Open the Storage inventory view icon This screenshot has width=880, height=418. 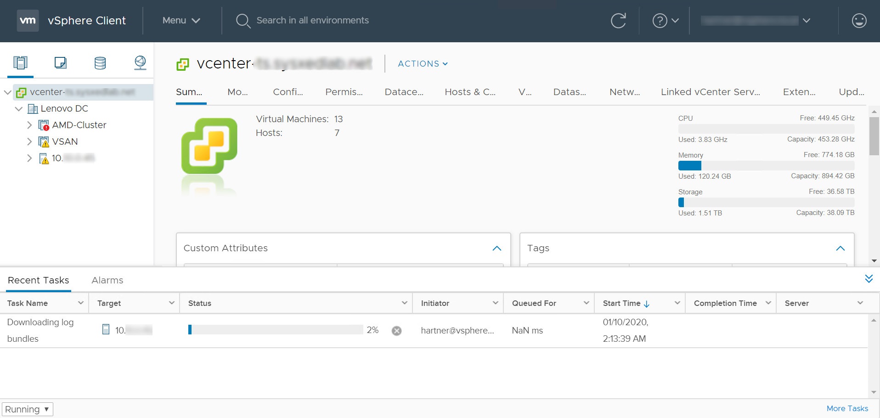(100, 62)
